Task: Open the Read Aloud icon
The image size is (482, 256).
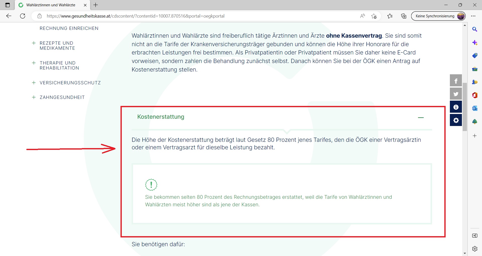Action: pos(362,16)
